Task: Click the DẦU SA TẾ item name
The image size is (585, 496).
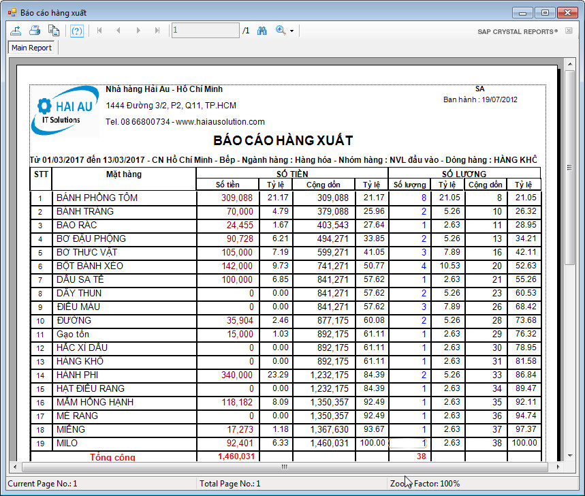Action: [x=80, y=279]
